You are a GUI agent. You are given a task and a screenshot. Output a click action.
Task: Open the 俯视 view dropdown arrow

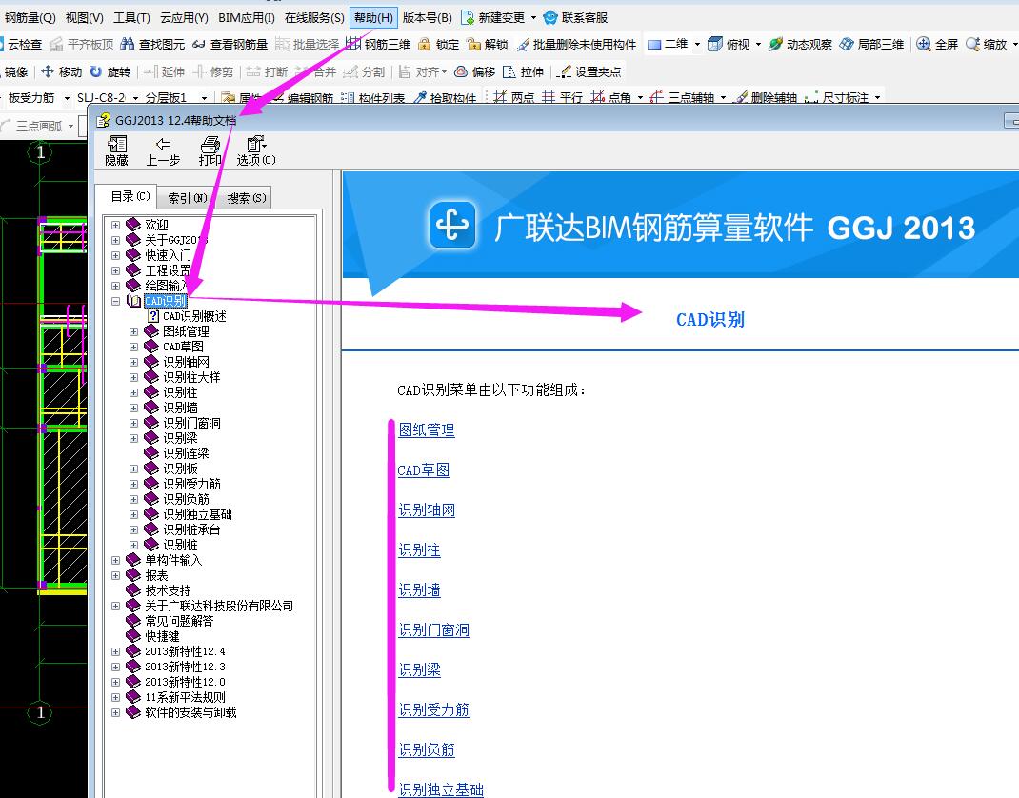coord(760,43)
